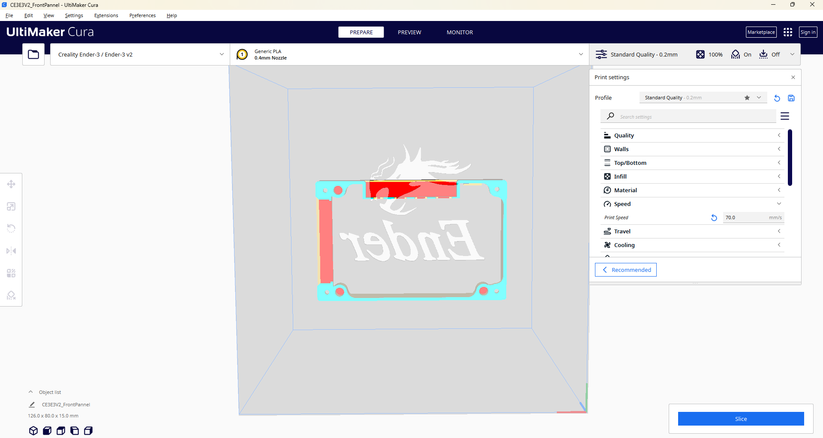Open Per Model Settings tool
The height and width of the screenshot is (438, 823).
11,273
